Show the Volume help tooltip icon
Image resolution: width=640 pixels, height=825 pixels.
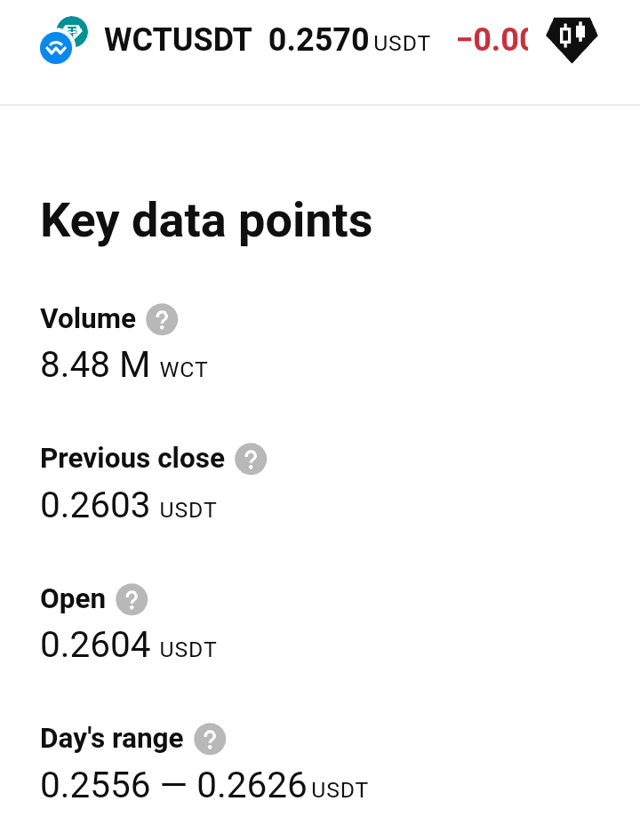coord(162,319)
